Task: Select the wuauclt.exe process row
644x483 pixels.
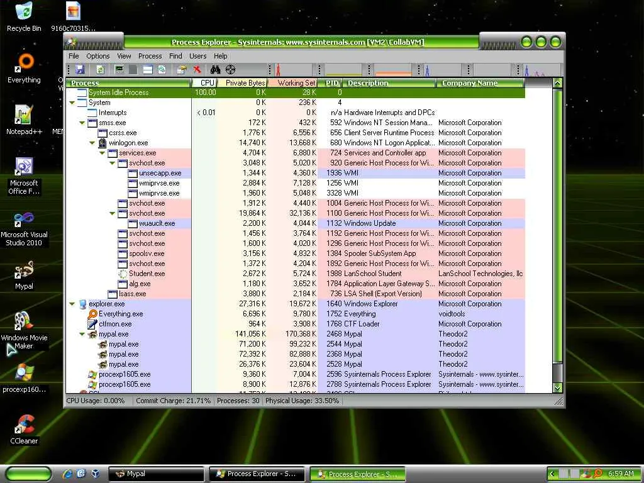Action: pos(296,223)
